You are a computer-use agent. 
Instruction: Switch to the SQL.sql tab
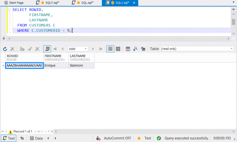point(83,3)
